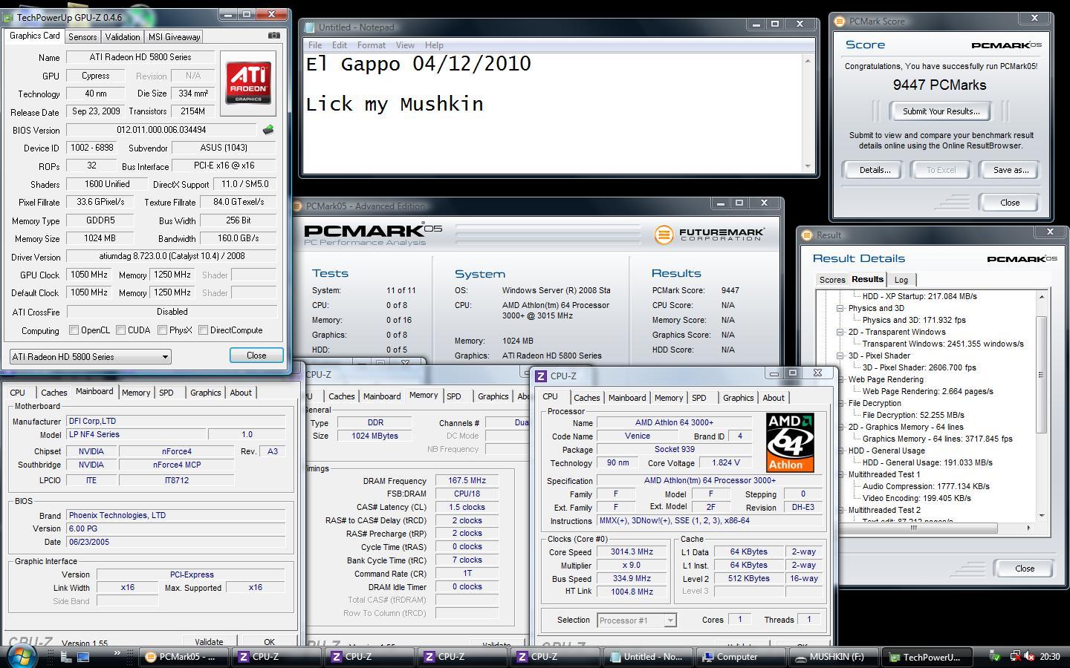Image resolution: width=1070 pixels, height=668 pixels.
Task: Click the Result window title icon
Action: pos(808,235)
